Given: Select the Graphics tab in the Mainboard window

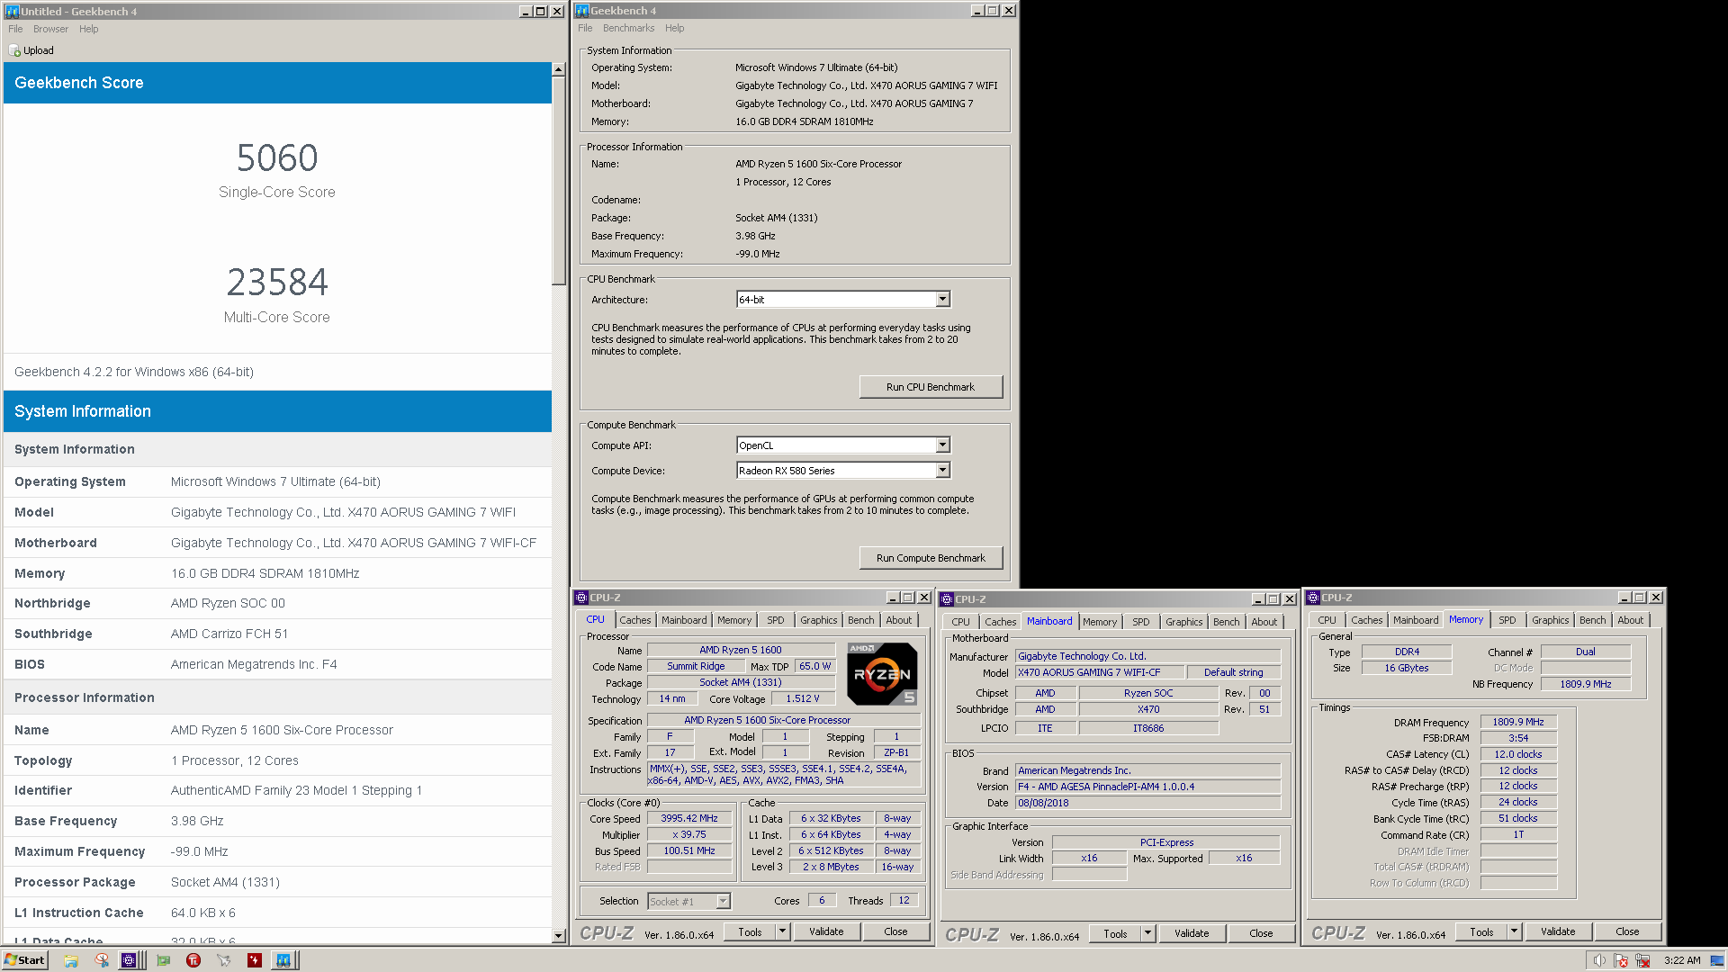Looking at the screenshot, I should [x=1183, y=622].
